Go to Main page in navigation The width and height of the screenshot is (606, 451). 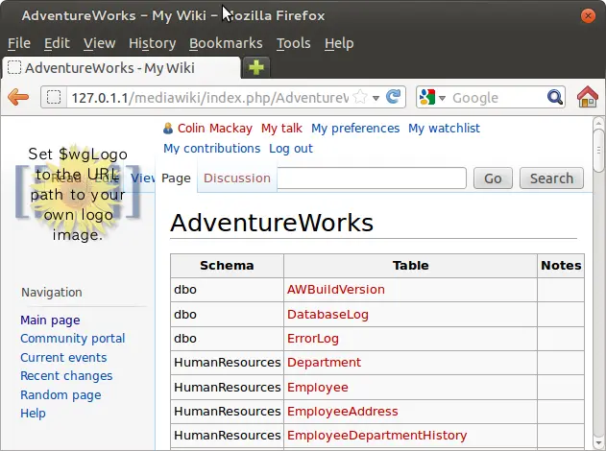[50, 320]
